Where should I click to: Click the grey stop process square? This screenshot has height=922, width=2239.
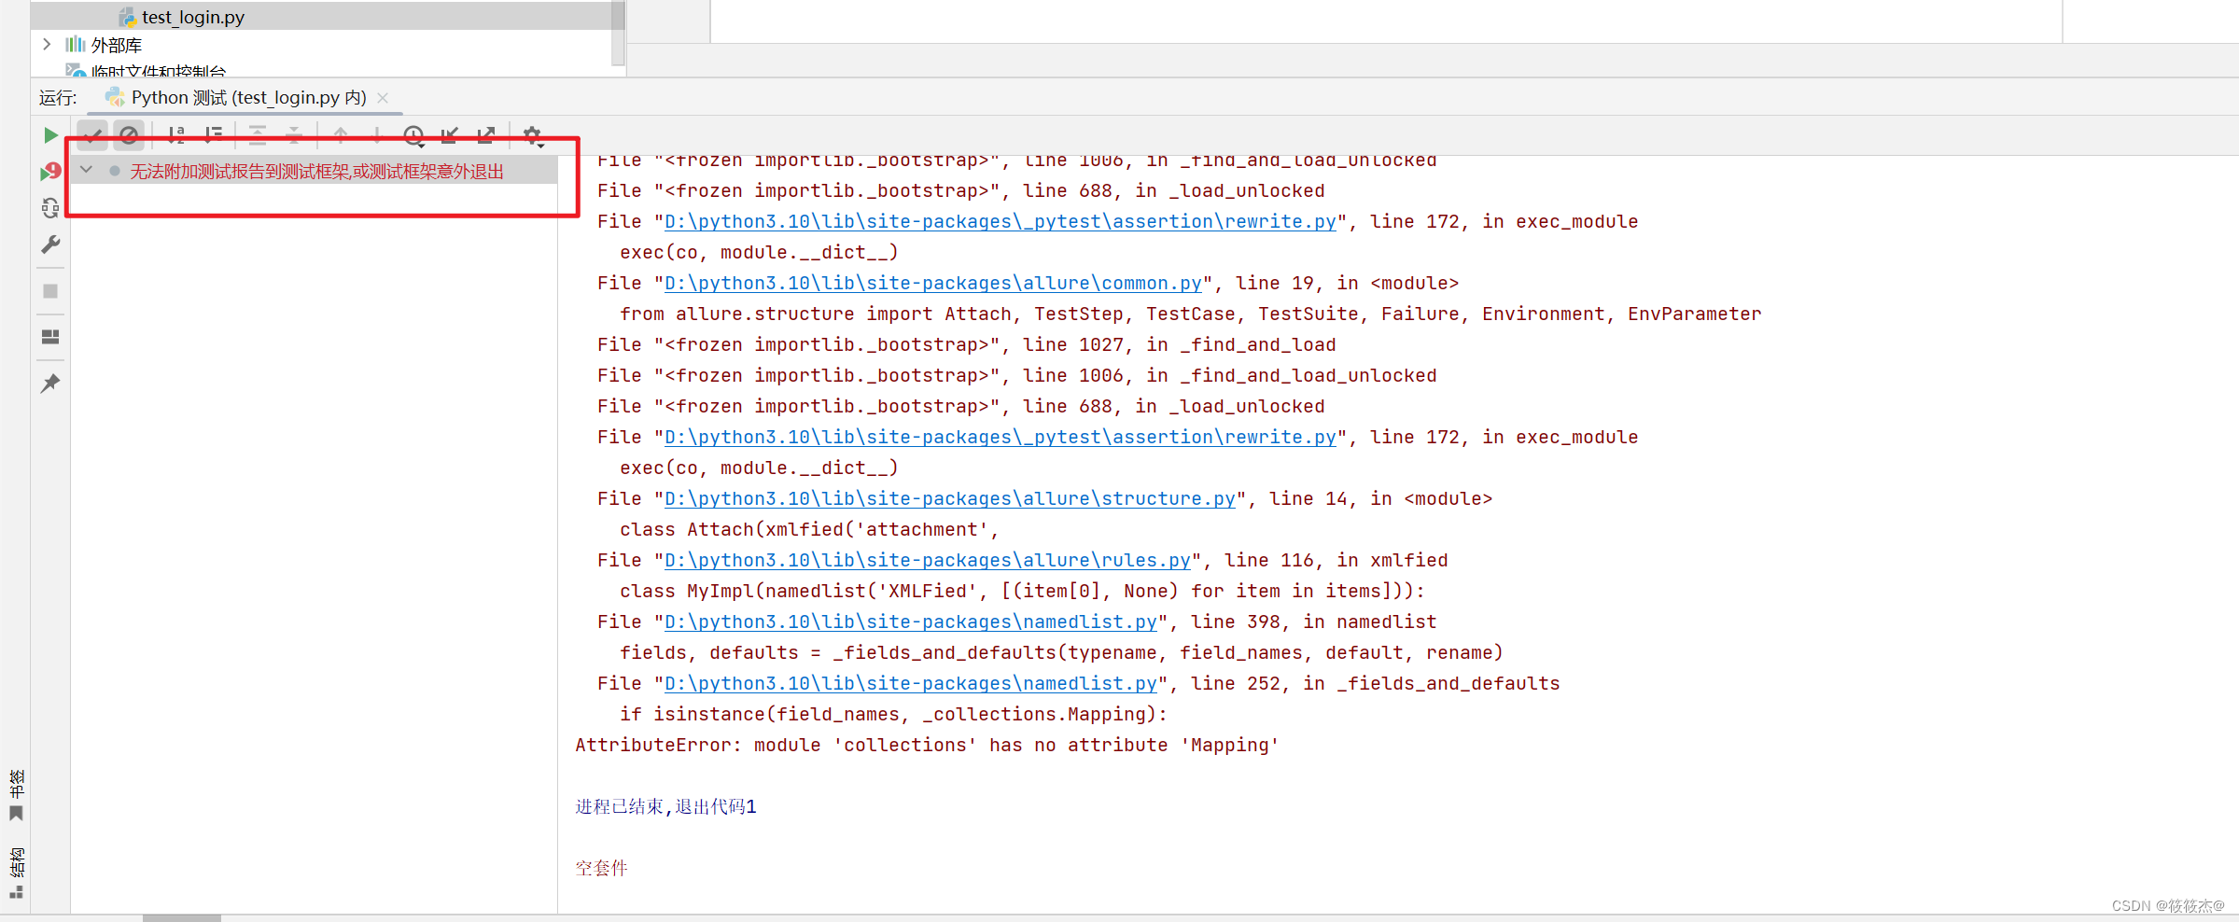(x=50, y=291)
